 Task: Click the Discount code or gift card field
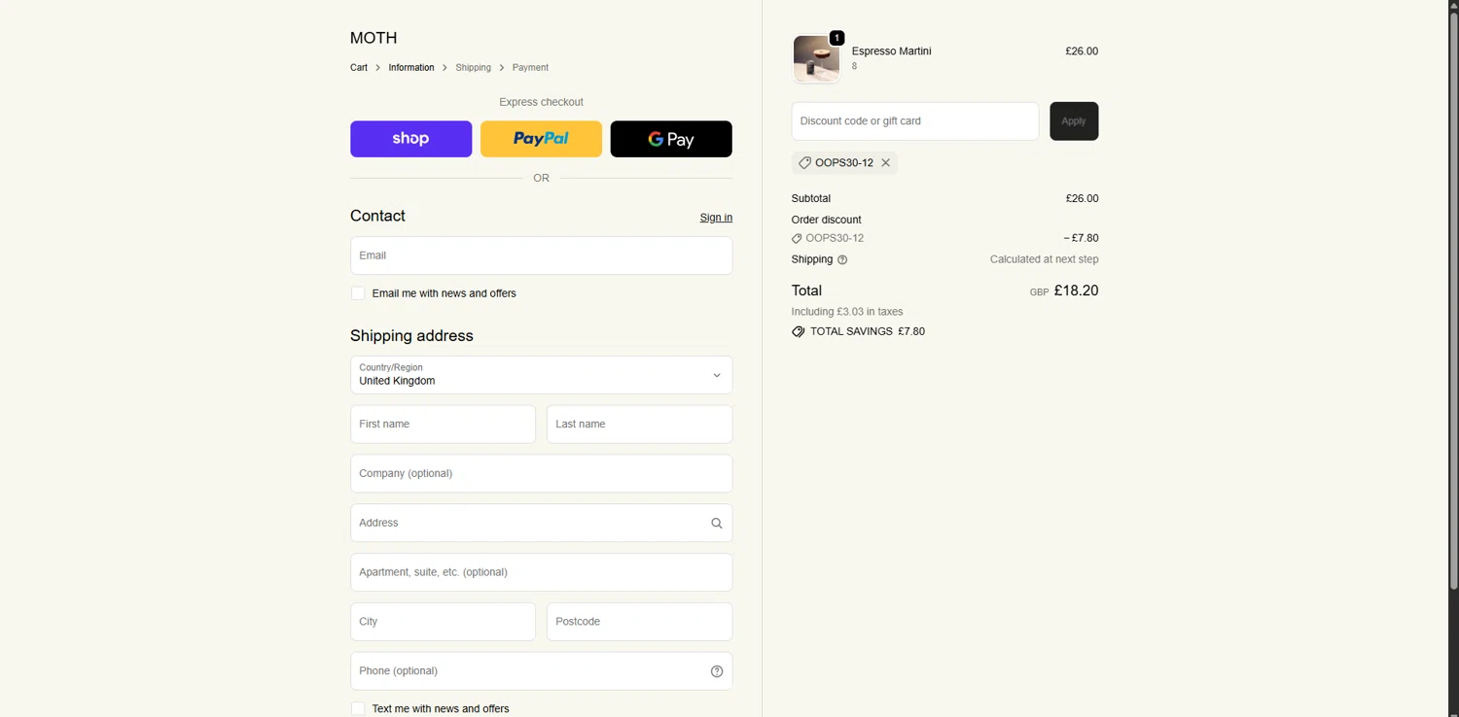coord(914,121)
